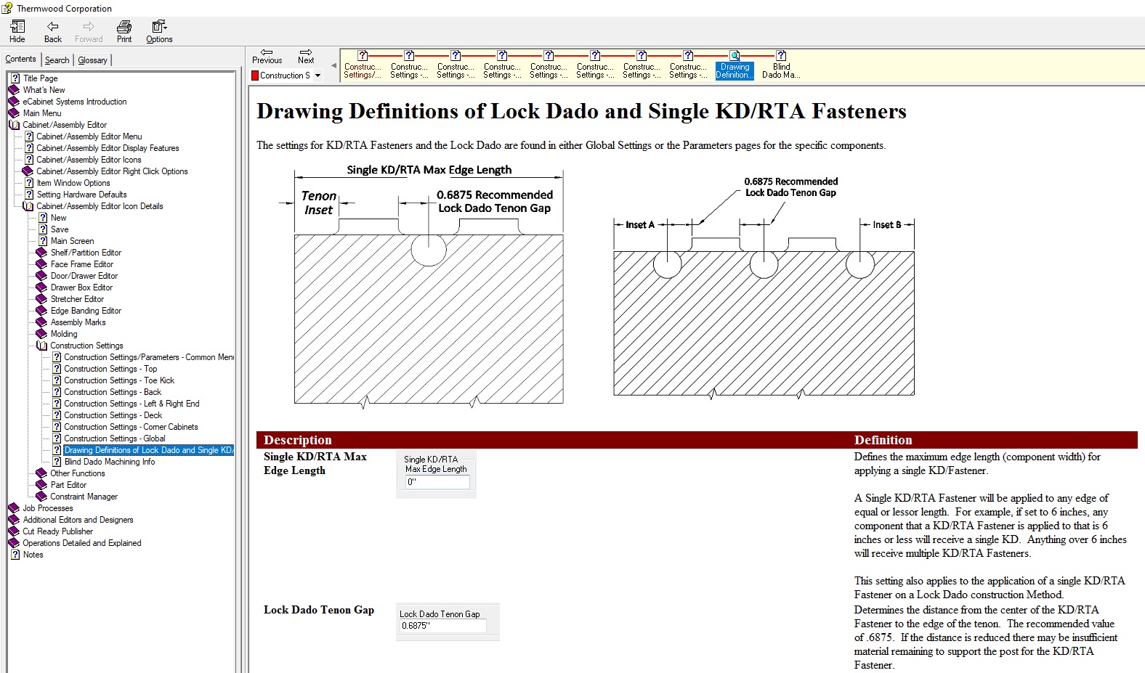Click the Print icon
Viewport: 1145px width, 673px height.
tap(124, 27)
